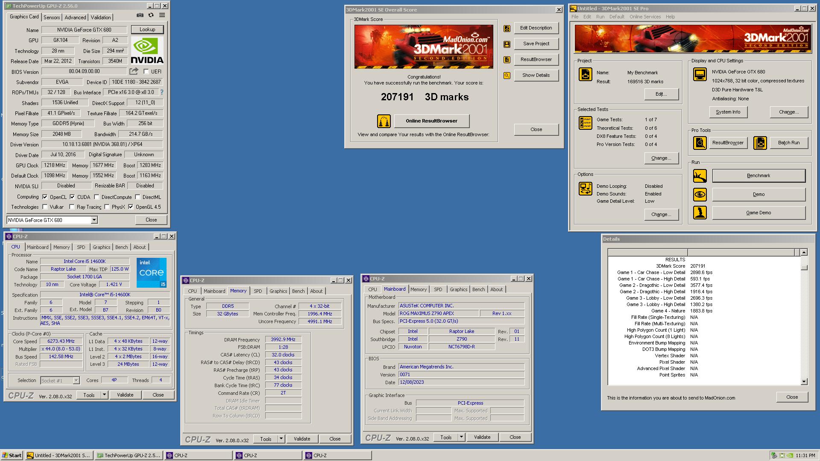Toggle PhysX checkbox
820x461 pixels.
[x=107, y=207]
